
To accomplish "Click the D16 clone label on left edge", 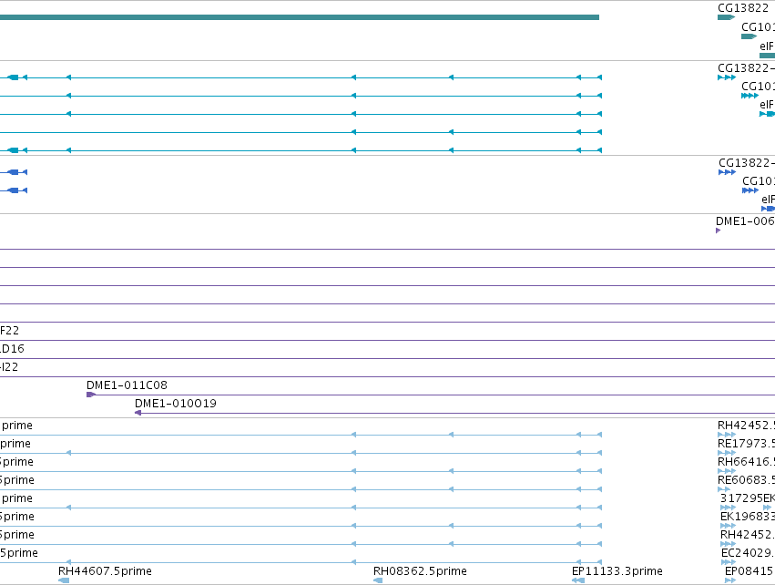I will [x=12, y=349].
